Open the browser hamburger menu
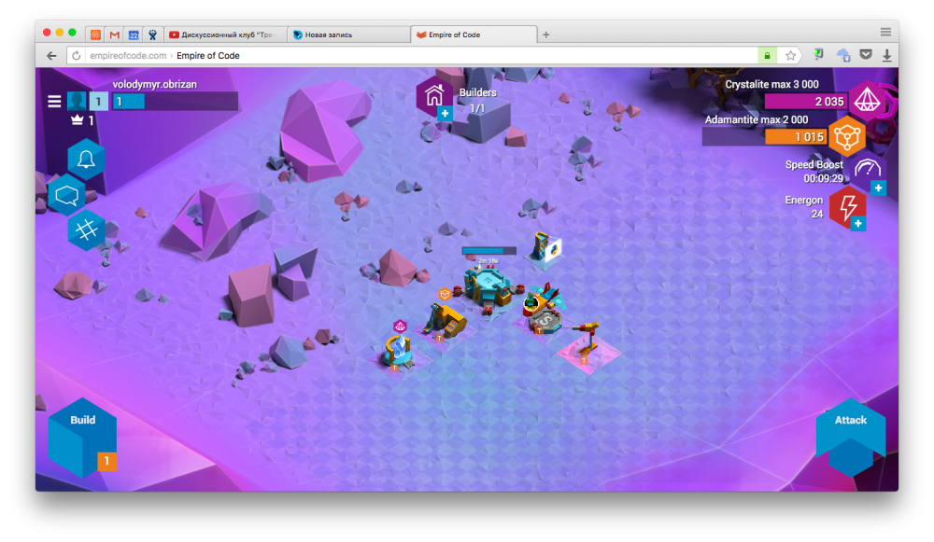 click(885, 32)
